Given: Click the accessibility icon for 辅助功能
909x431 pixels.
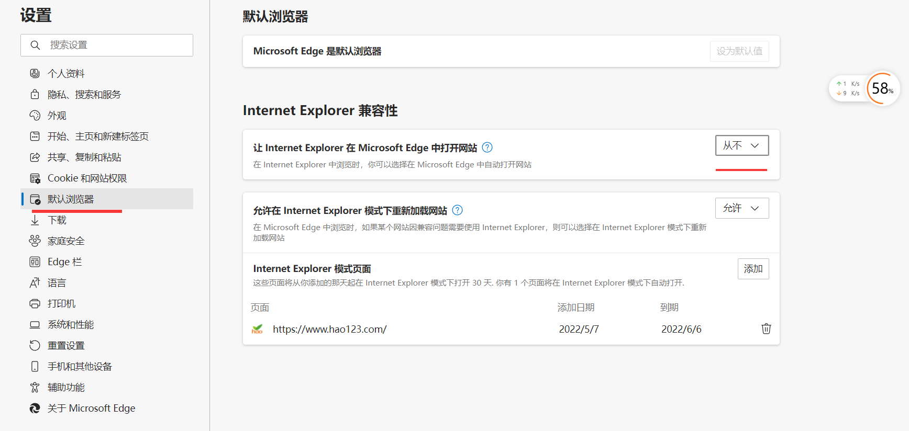Looking at the screenshot, I should coord(35,387).
